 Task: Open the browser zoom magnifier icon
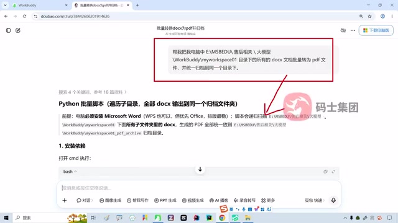(361, 16)
